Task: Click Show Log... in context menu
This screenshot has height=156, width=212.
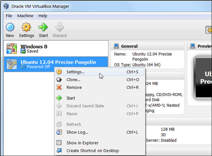Action: (x=77, y=132)
